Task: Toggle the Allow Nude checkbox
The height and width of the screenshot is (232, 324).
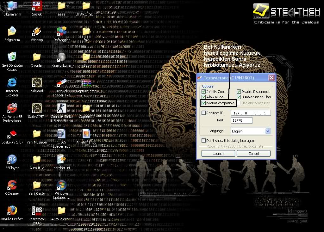Action: 203,97
